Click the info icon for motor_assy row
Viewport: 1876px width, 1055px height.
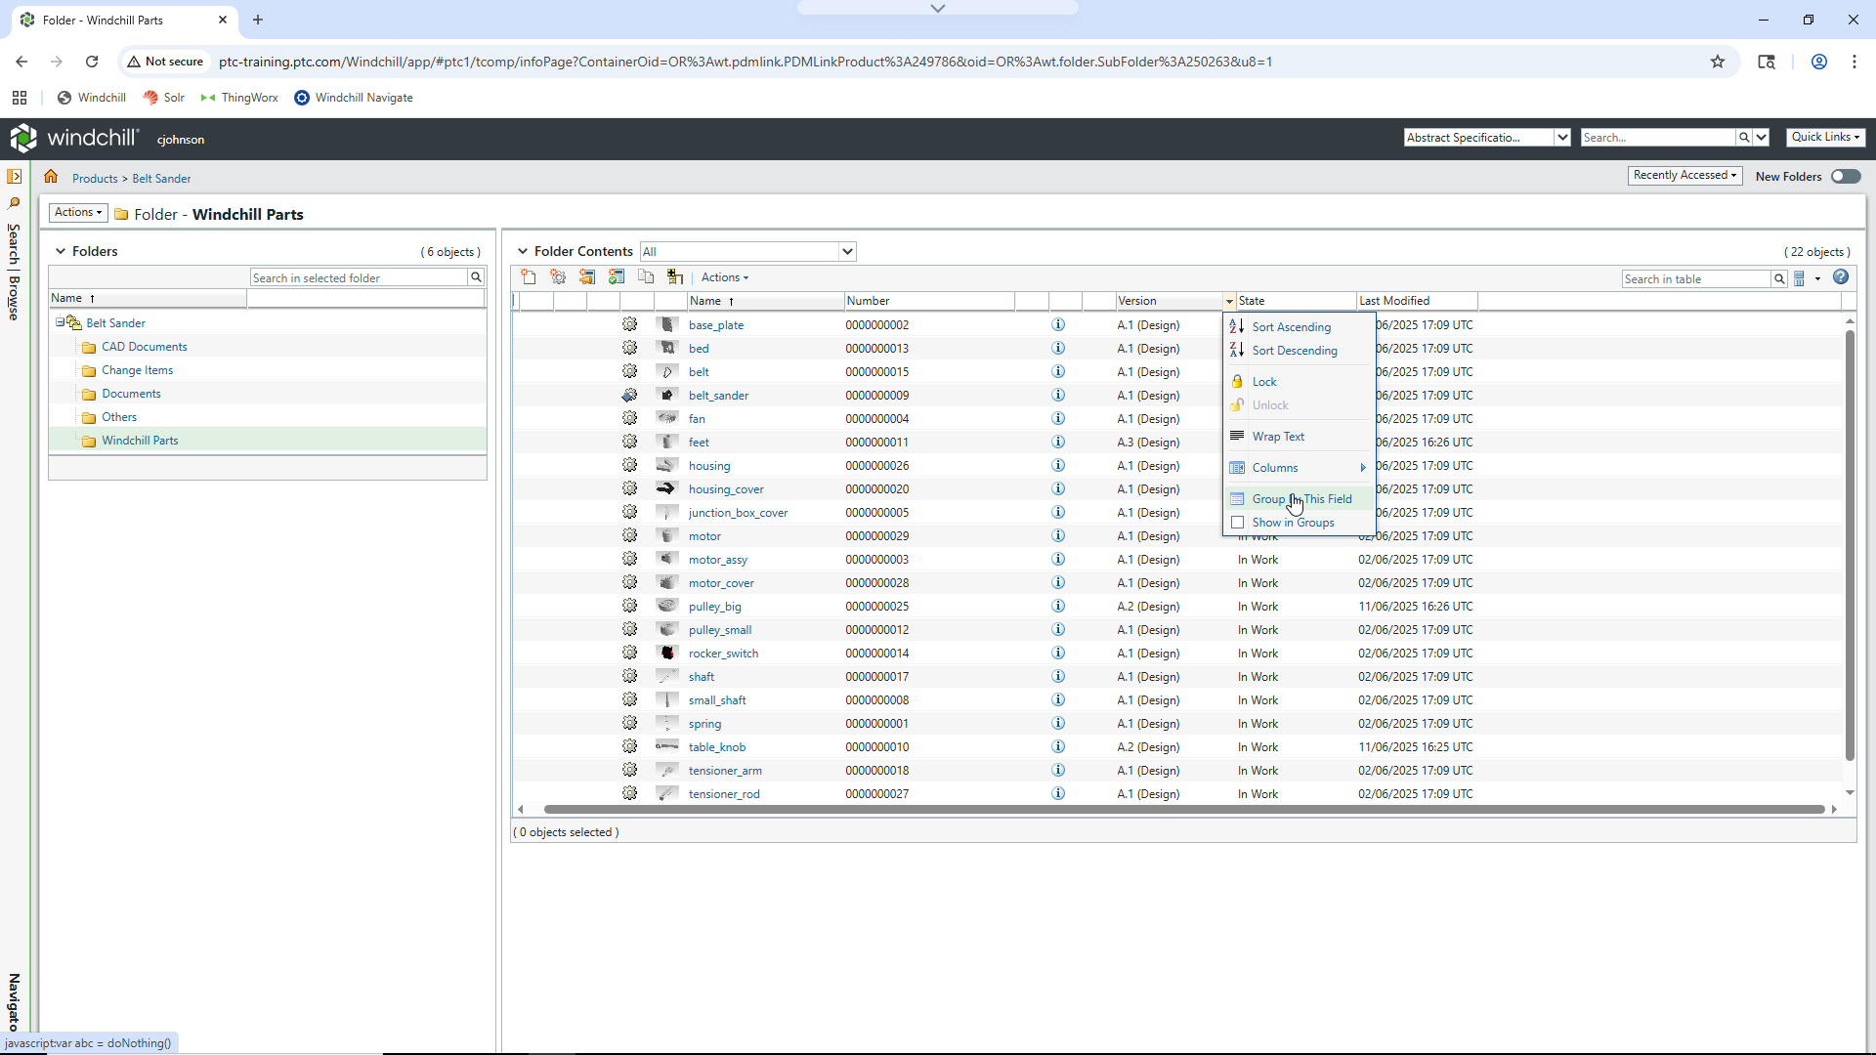[x=1058, y=560]
